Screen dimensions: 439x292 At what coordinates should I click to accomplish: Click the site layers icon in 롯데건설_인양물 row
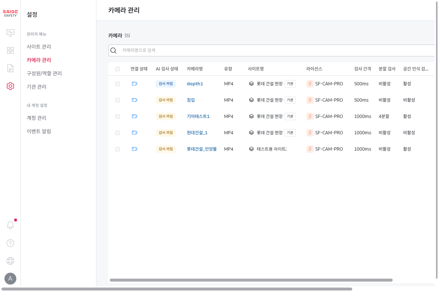(x=251, y=149)
